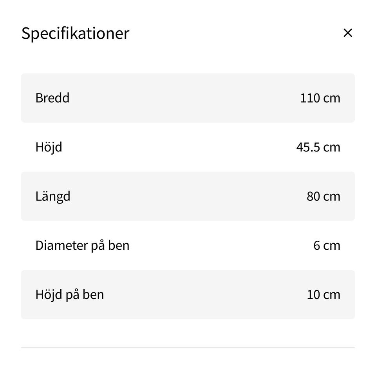
Task: Click the middle of the white Höjd row
Action: coord(188,147)
